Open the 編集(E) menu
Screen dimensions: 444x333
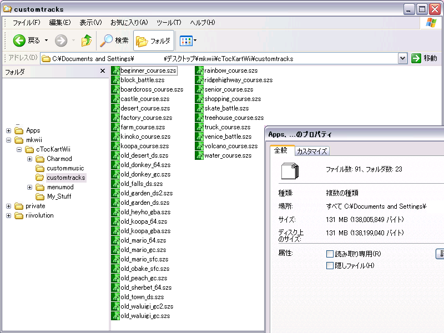pos(60,23)
